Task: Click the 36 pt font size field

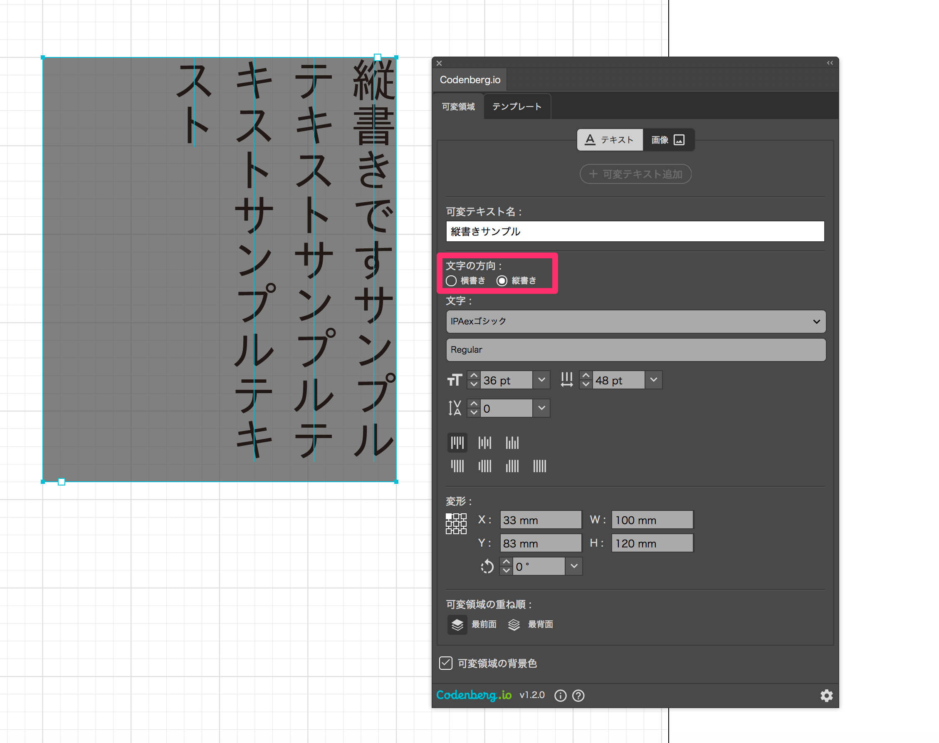Action: pyautogui.click(x=507, y=380)
